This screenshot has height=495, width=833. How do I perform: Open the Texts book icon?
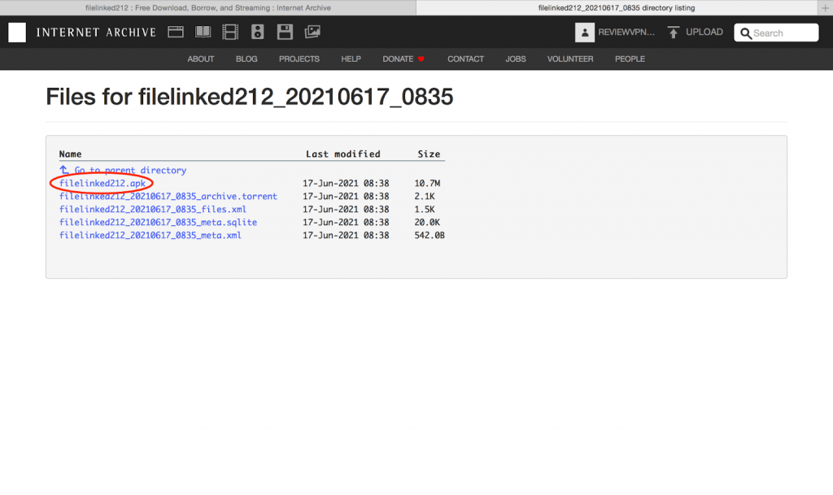tap(203, 32)
